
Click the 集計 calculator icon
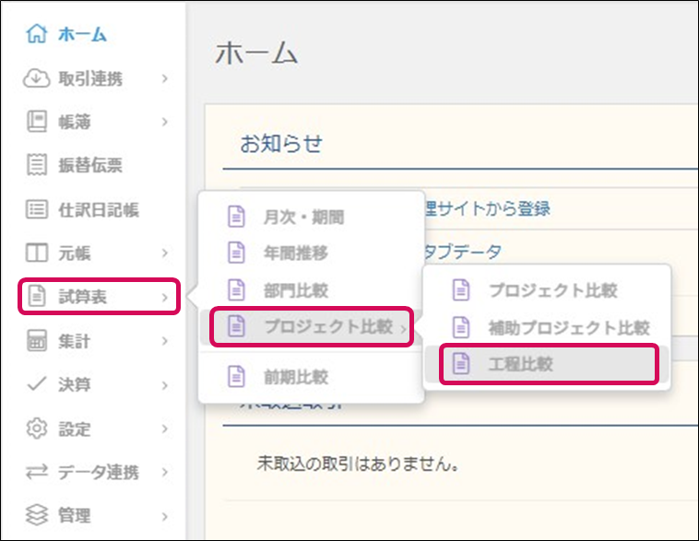(x=36, y=342)
